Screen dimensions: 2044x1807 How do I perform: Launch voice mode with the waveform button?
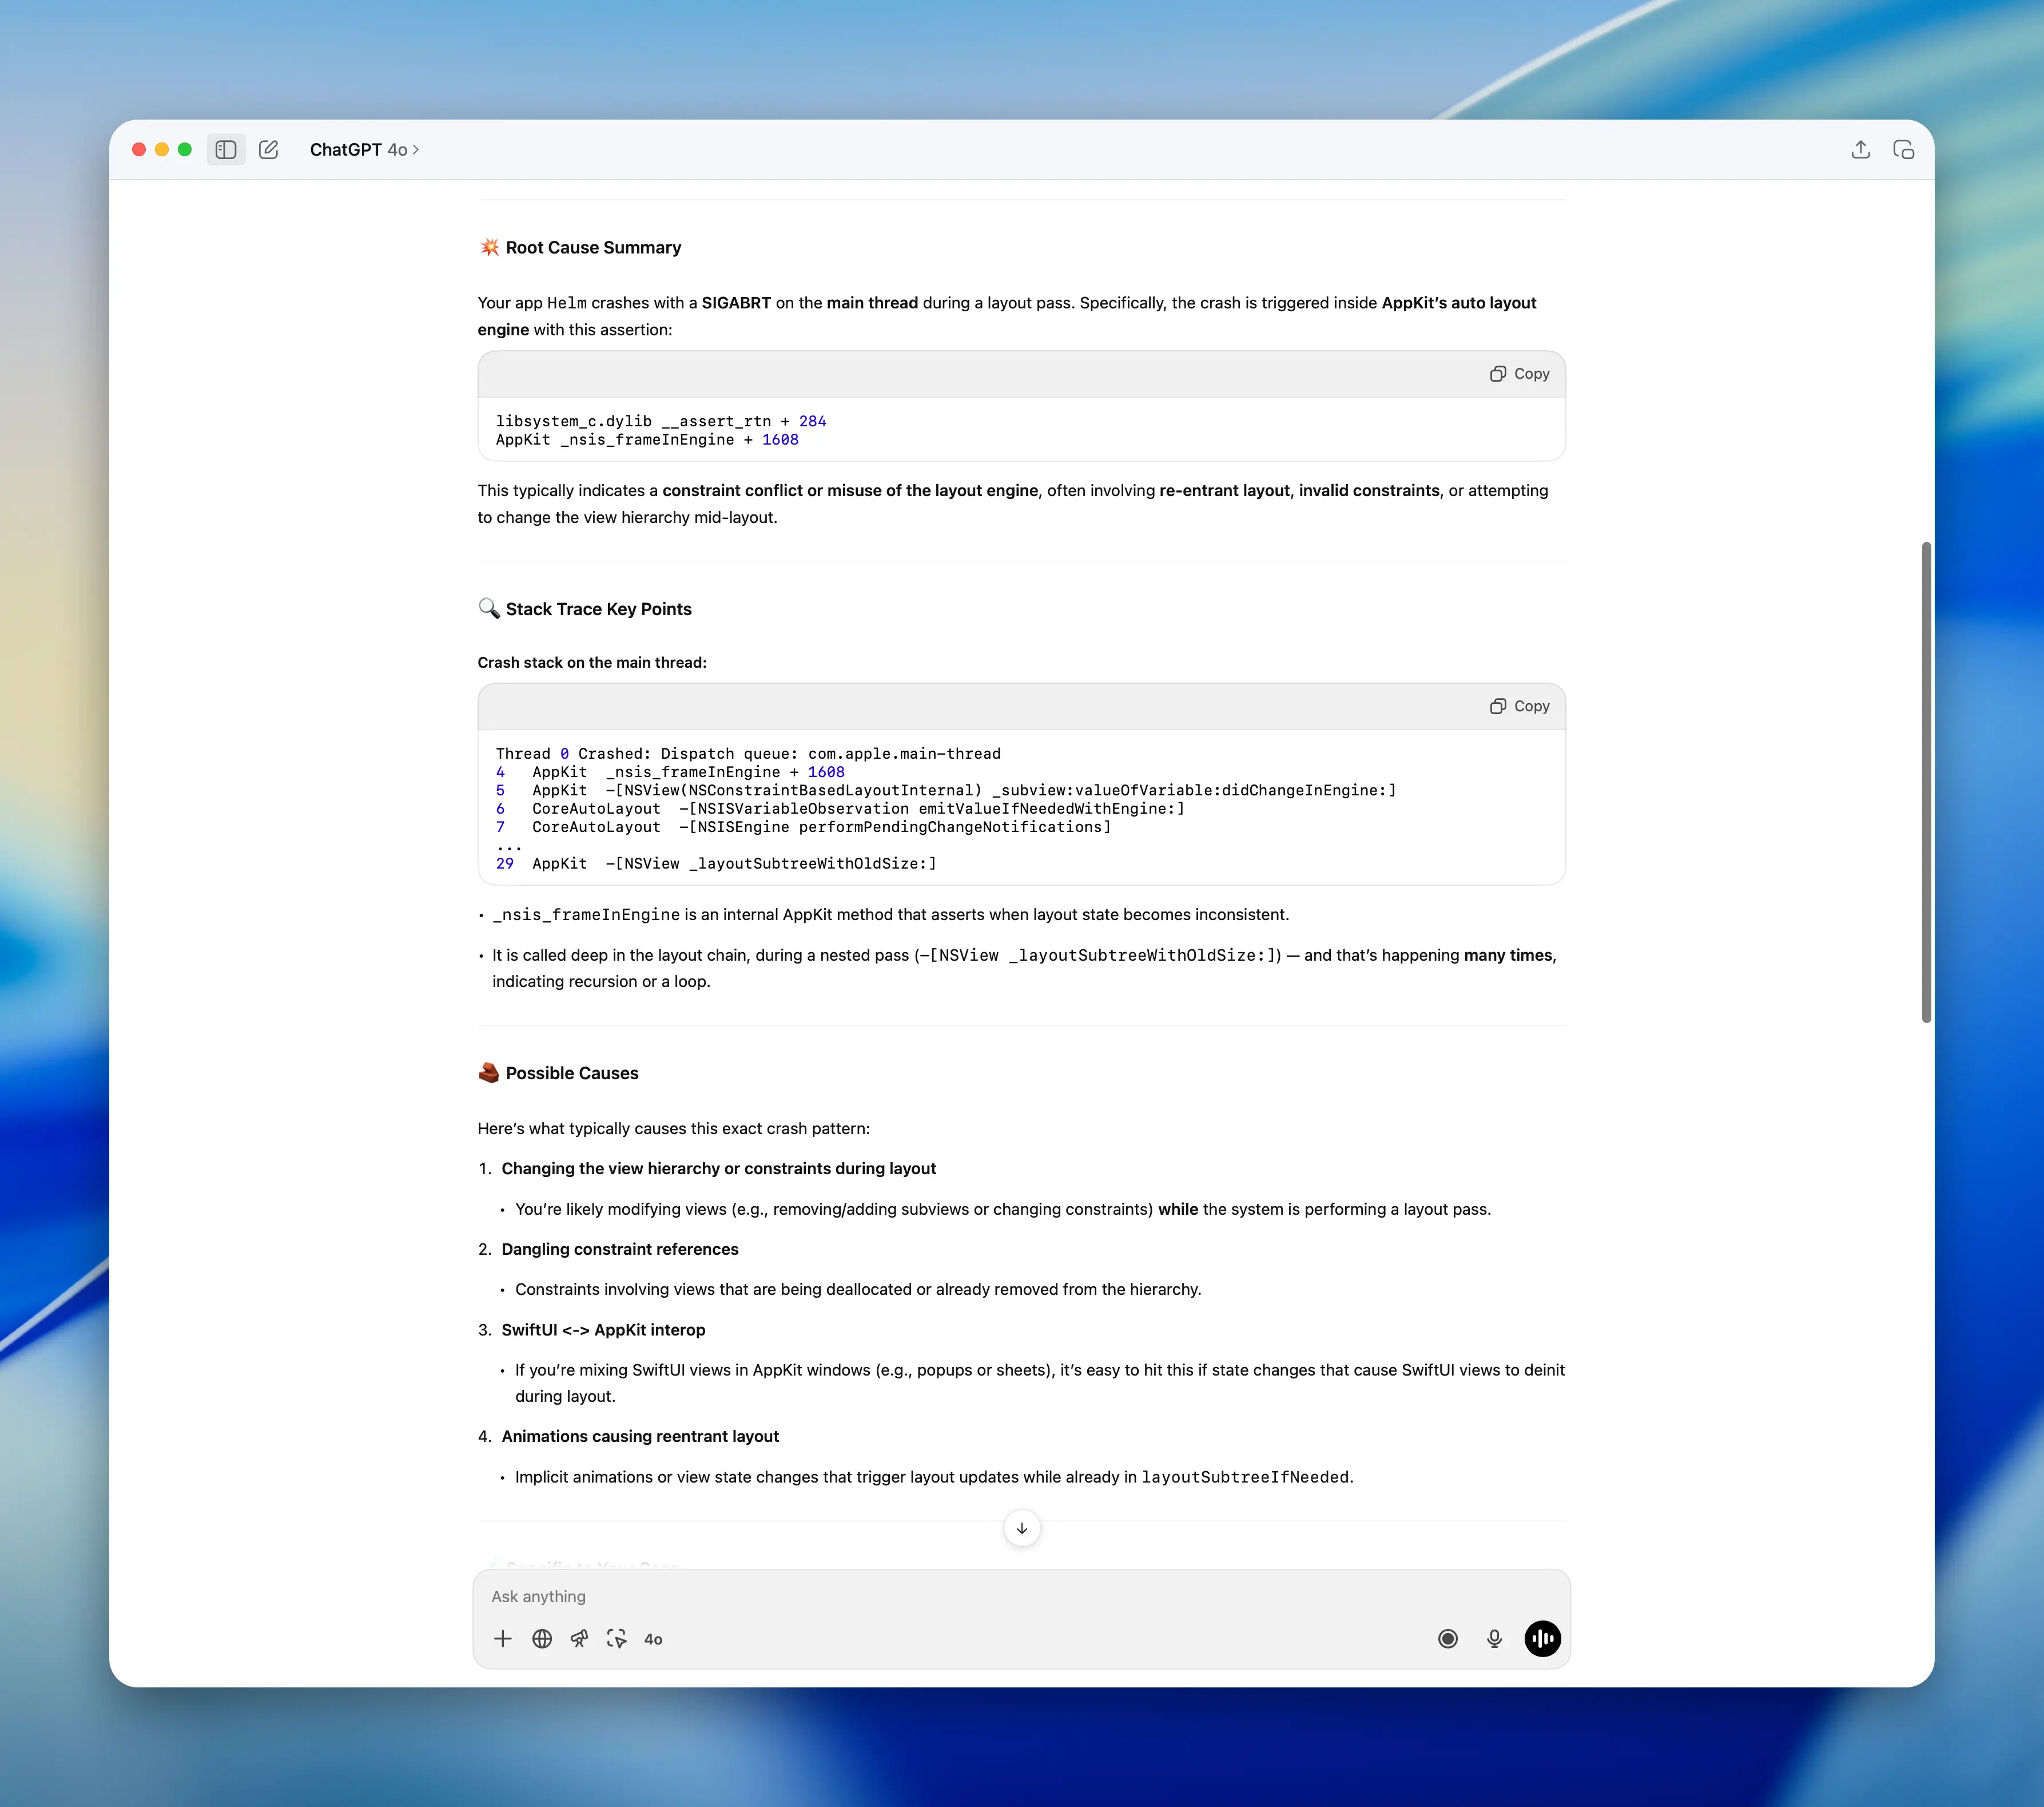(1542, 1639)
